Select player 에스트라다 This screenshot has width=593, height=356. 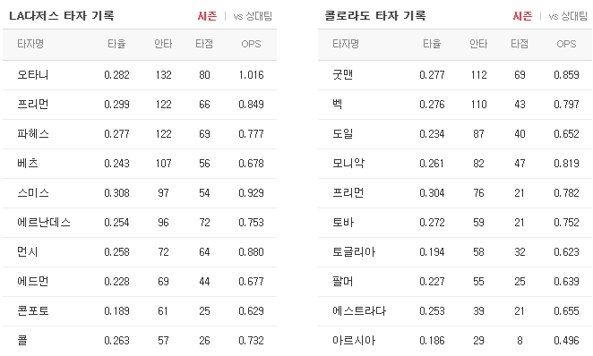coord(359,310)
